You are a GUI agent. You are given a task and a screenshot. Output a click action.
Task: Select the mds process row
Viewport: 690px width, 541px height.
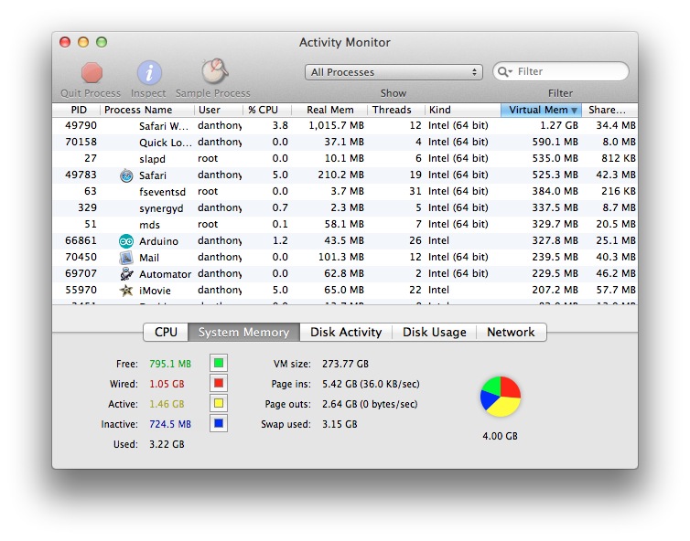pyautogui.click(x=345, y=225)
